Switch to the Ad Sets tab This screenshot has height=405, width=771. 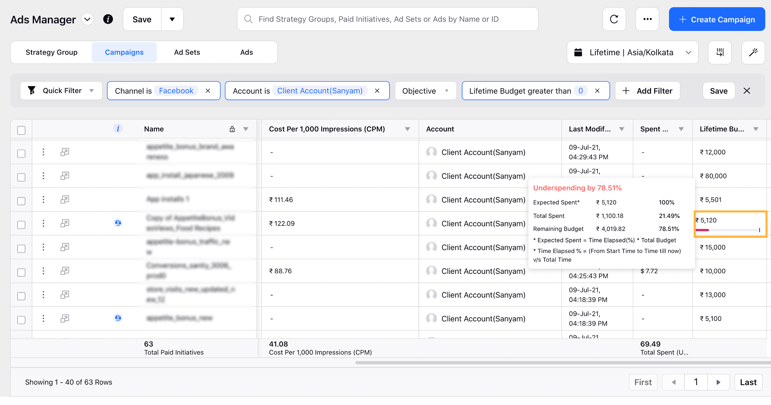tap(187, 52)
